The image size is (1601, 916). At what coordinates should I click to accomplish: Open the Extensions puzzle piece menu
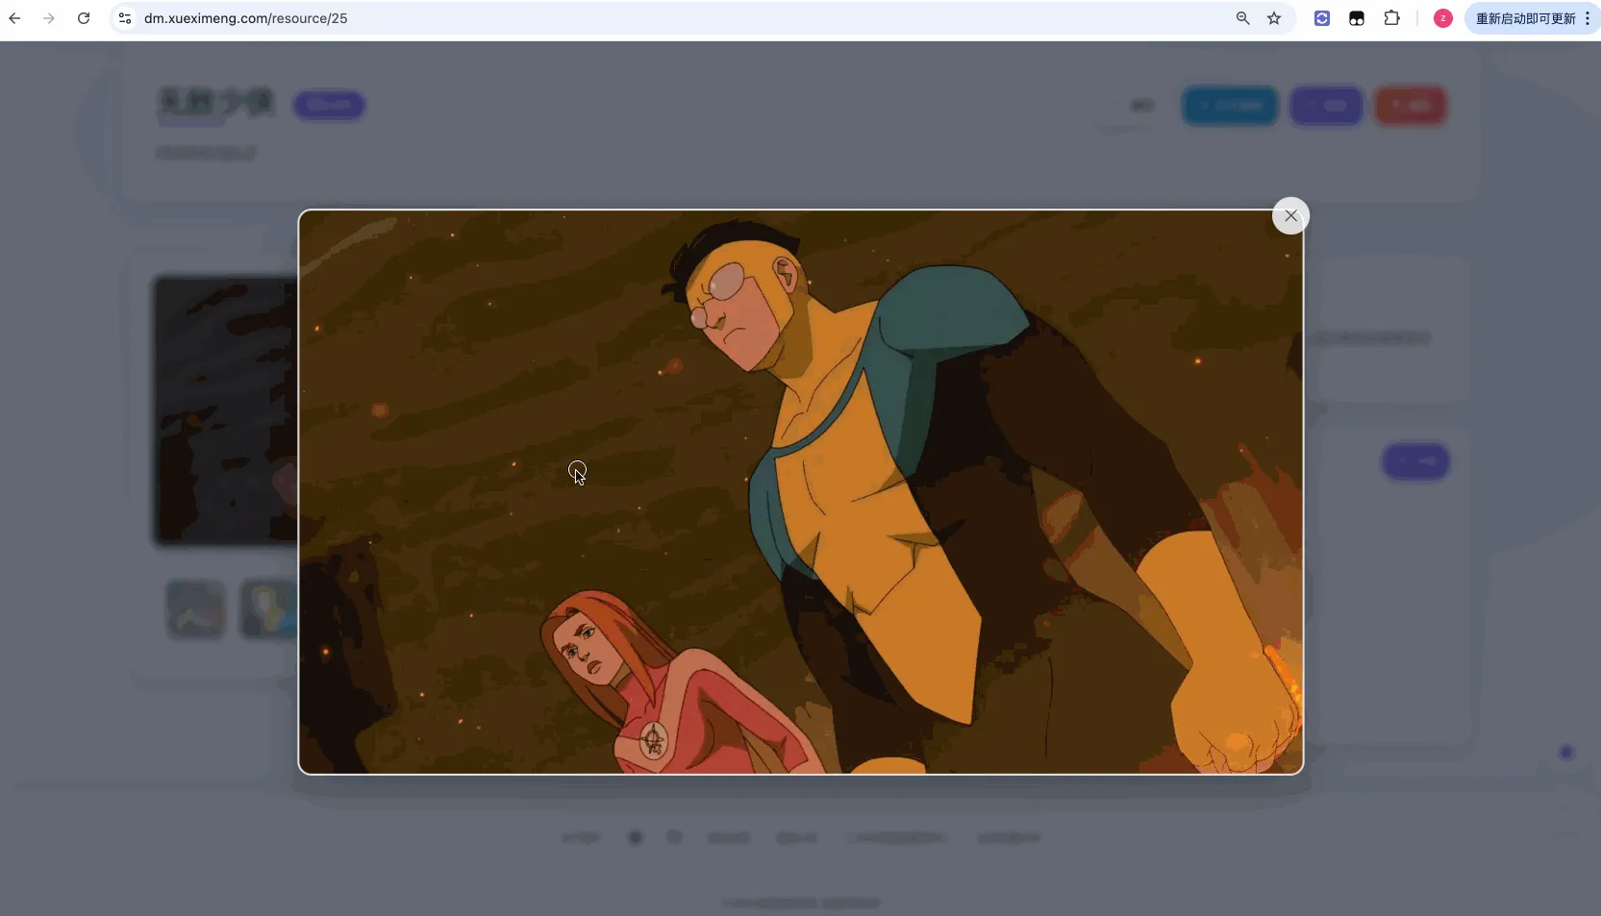tap(1391, 18)
